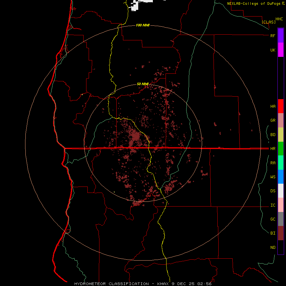Click the BD legend label
This screenshot has height=286, width=286.
point(273,135)
